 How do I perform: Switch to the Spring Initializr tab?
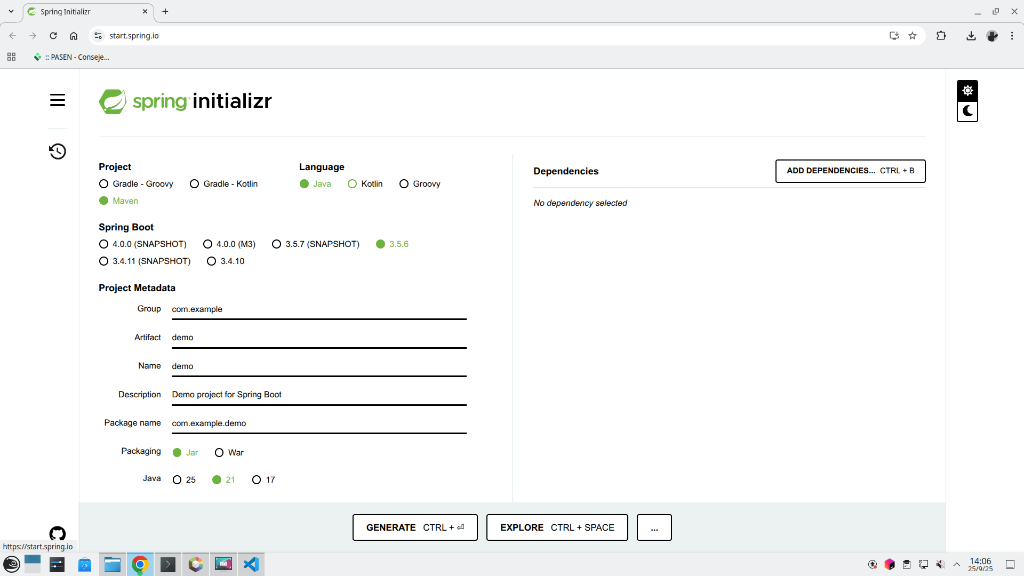tap(80, 11)
